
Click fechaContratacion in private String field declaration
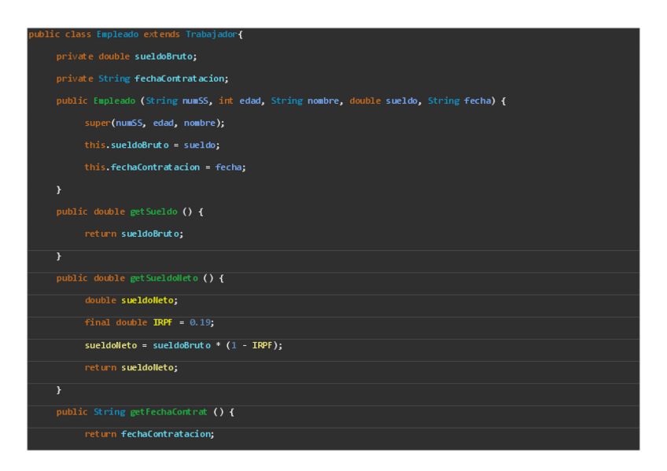tap(181, 79)
